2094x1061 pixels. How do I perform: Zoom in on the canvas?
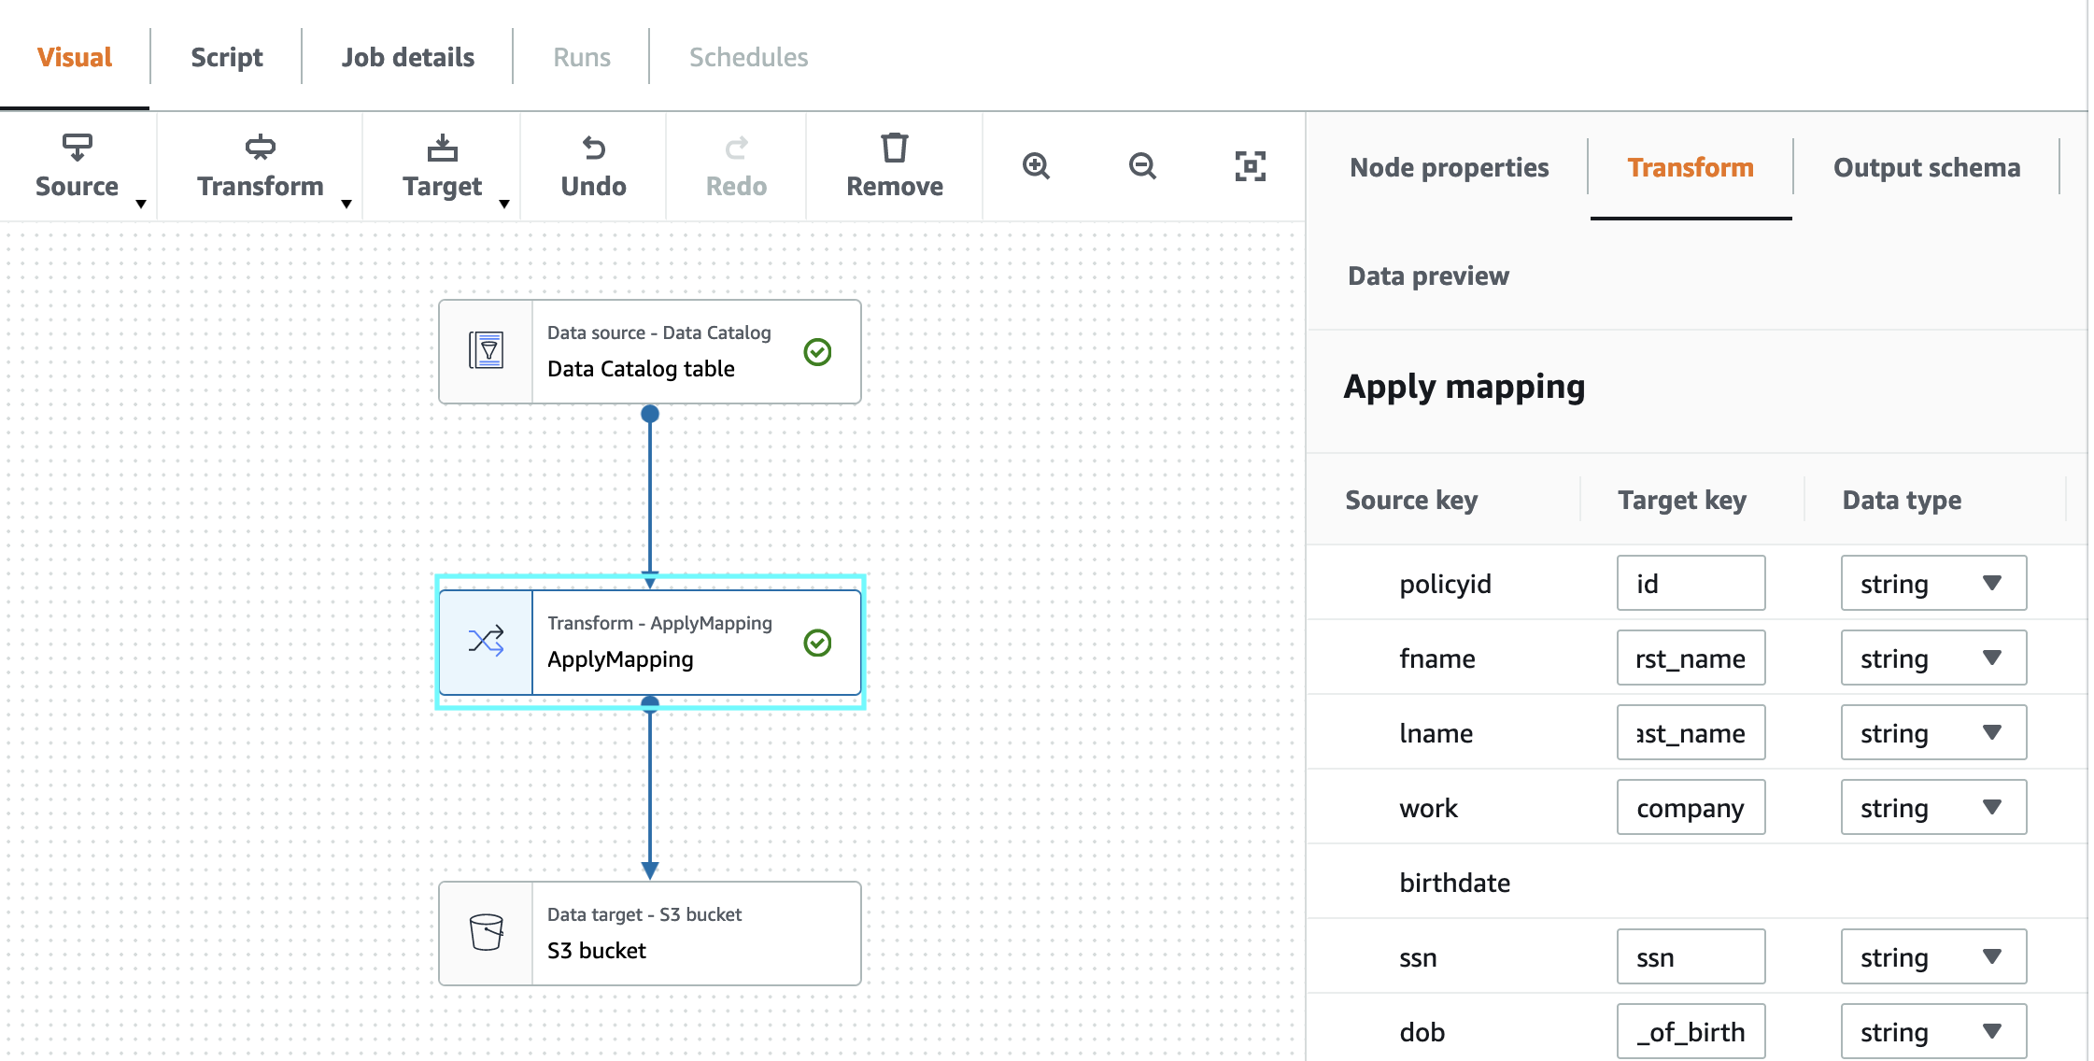click(1036, 166)
